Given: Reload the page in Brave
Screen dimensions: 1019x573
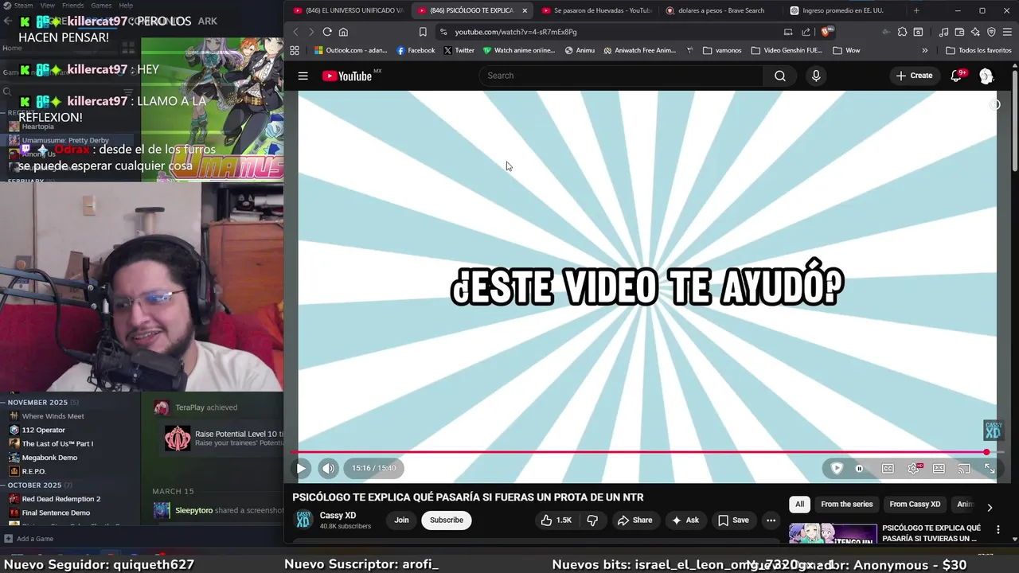Looking at the screenshot, I should coord(326,32).
